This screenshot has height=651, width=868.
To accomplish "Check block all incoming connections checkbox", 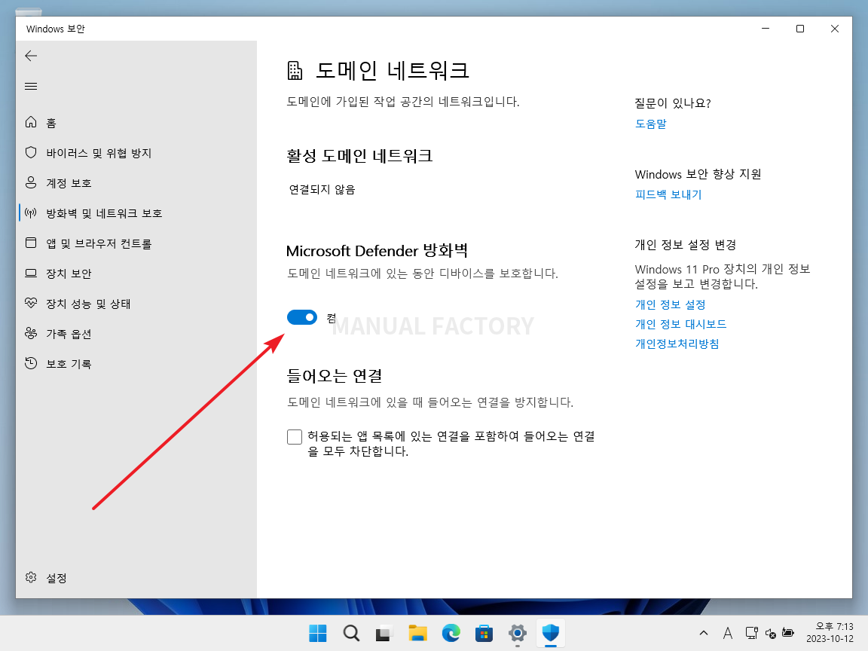I will click(295, 437).
